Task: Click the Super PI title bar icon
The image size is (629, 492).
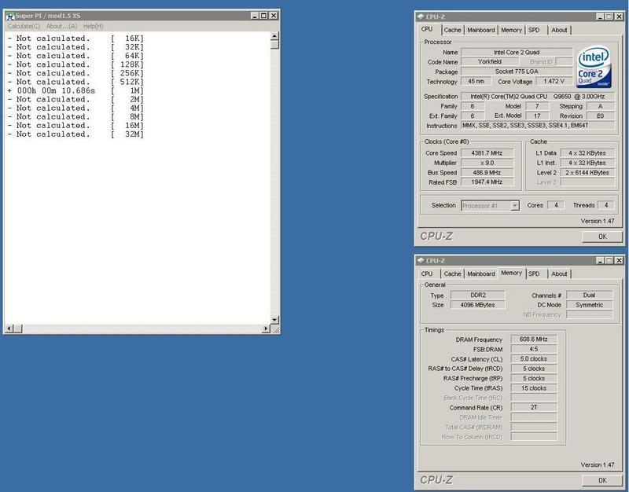Action: tap(10, 16)
